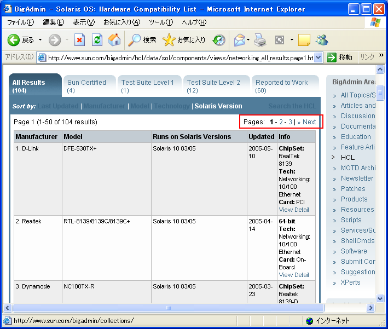Screen dimensions: 388x329
Task: Open the 表示(V) menu
Action: tap(84, 22)
